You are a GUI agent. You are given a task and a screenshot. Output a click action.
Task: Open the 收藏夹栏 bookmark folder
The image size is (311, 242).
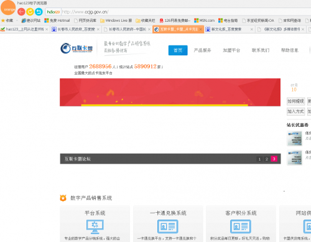pyautogui.click(x=146, y=21)
